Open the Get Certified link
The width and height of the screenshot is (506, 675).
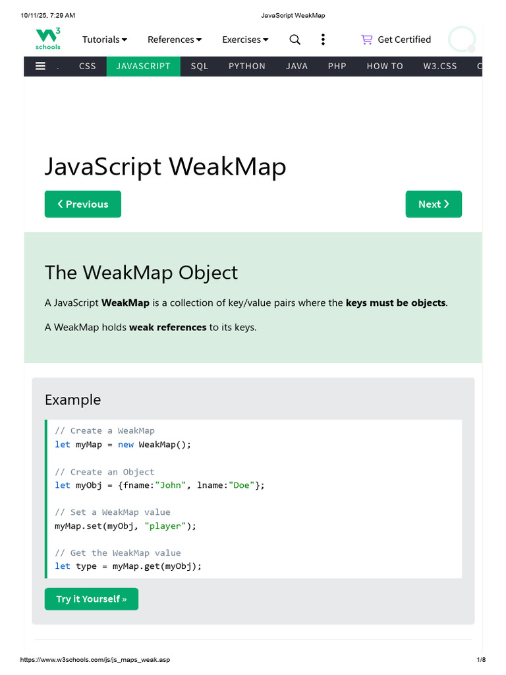[404, 40]
